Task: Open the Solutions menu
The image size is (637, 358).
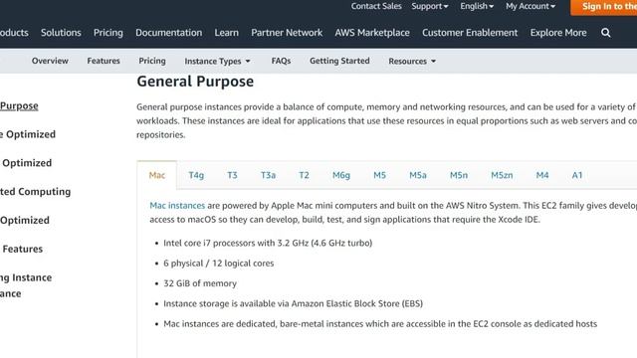Action: click(61, 33)
